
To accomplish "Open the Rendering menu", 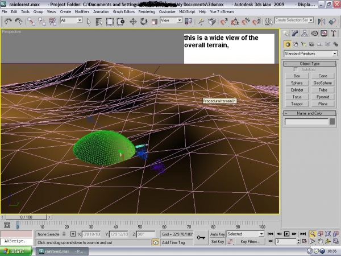I will pyautogui.click(x=147, y=11).
